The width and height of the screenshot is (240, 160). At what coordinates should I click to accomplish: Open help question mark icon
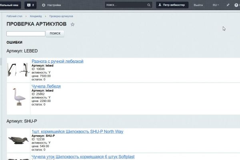tap(236, 5)
